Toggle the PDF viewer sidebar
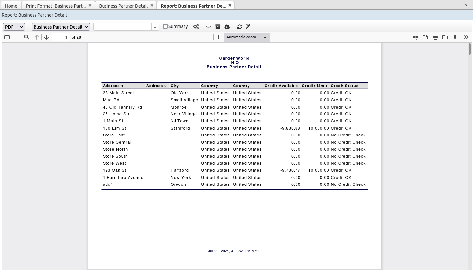 pos(7,37)
